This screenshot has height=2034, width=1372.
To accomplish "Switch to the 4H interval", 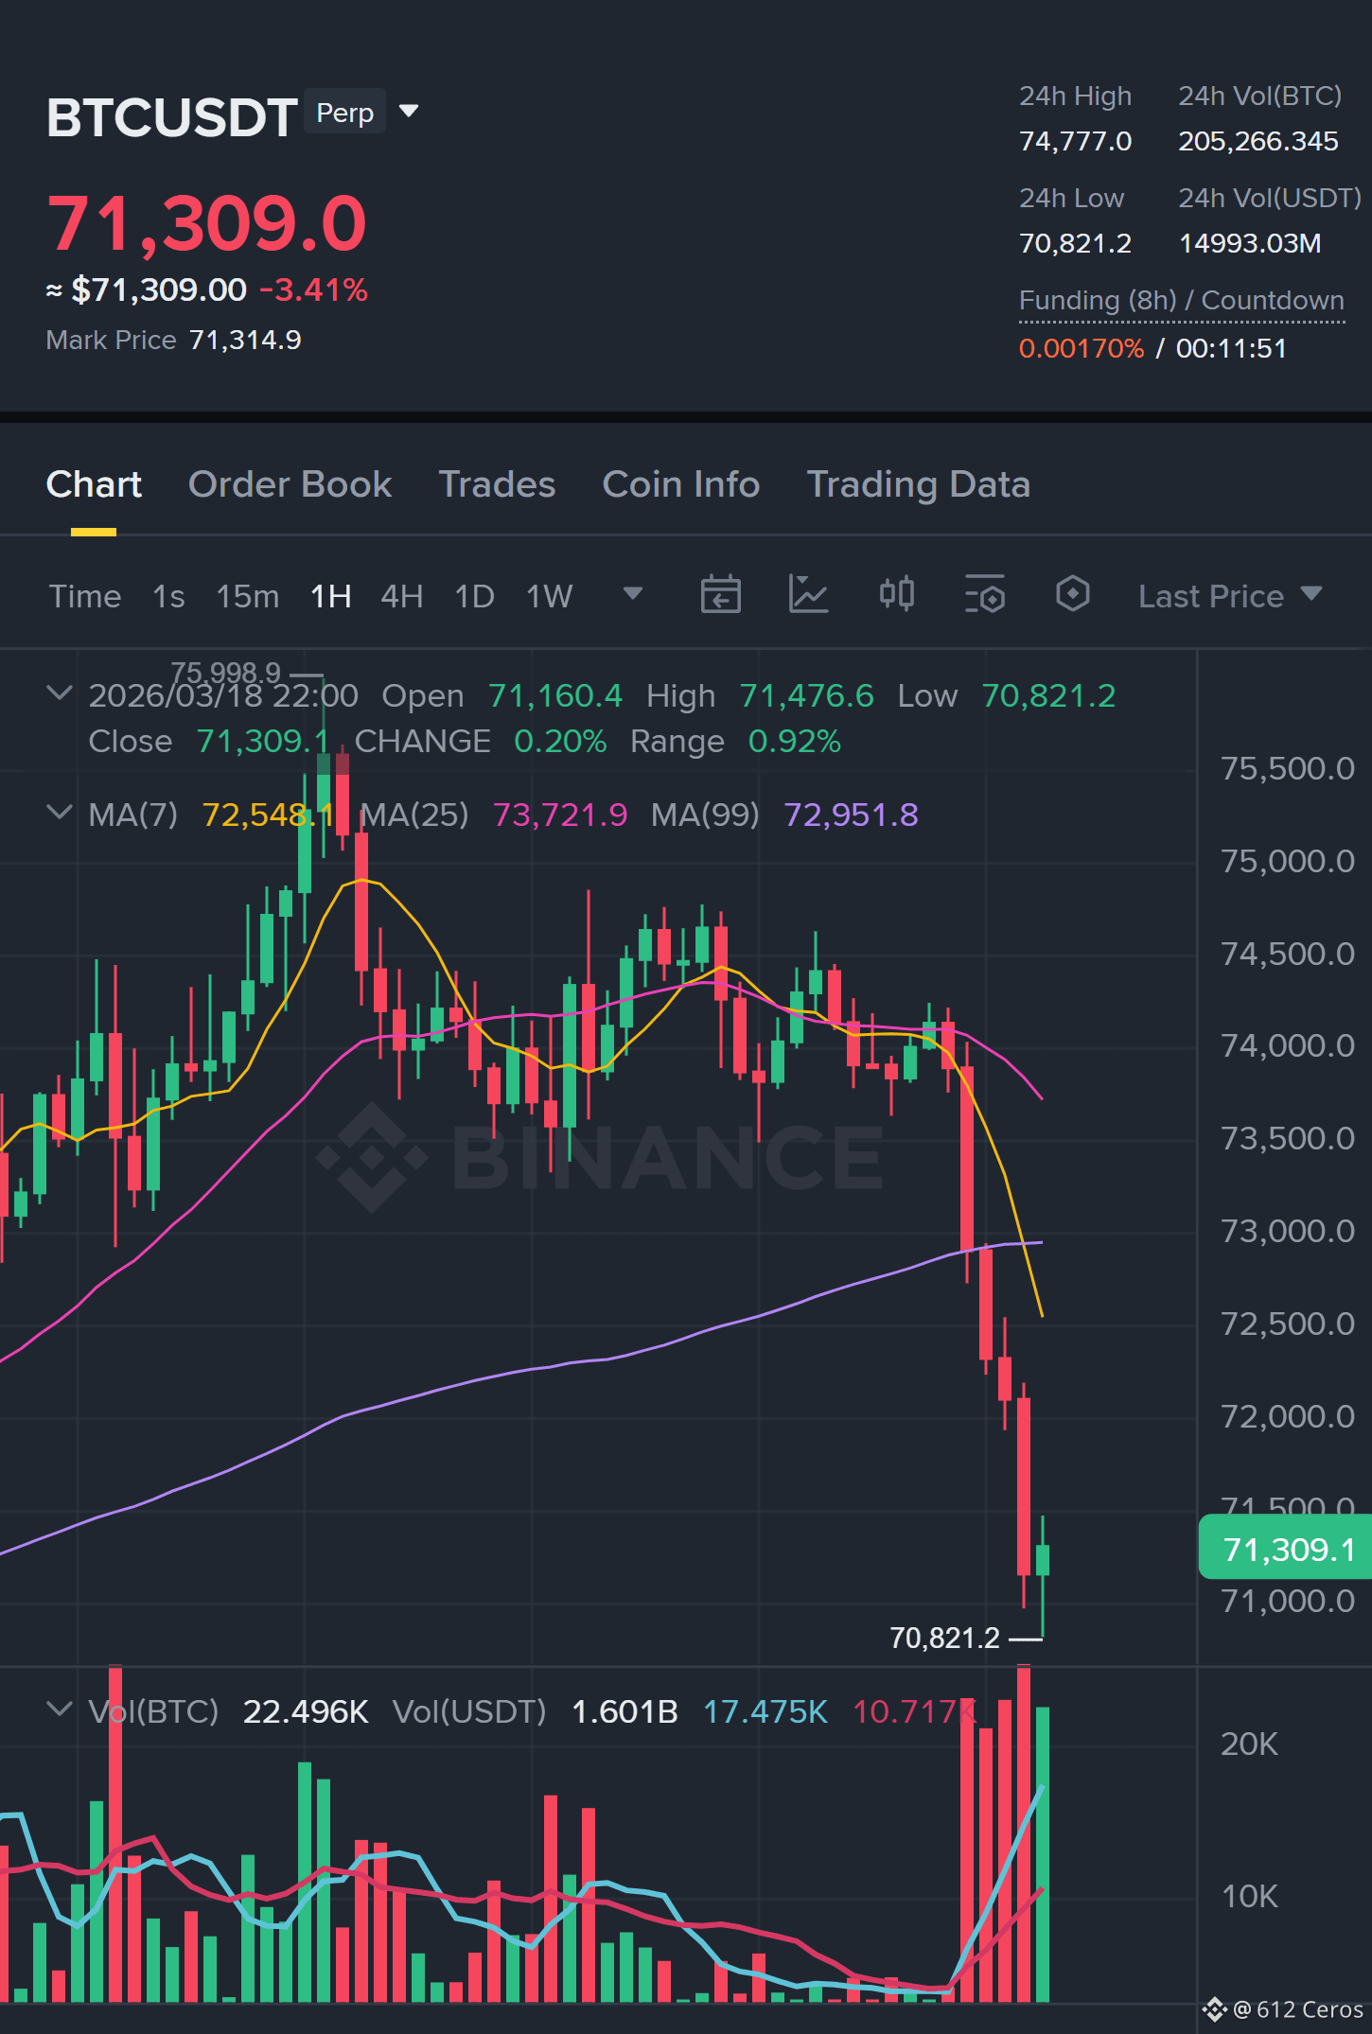I will pyautogui.click(x=401, y=596).
